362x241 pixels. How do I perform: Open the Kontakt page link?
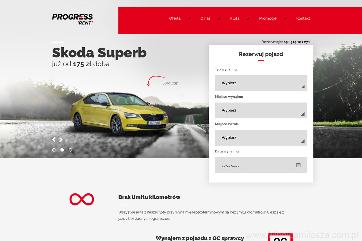pyautogui.click(x=303, y=18)
